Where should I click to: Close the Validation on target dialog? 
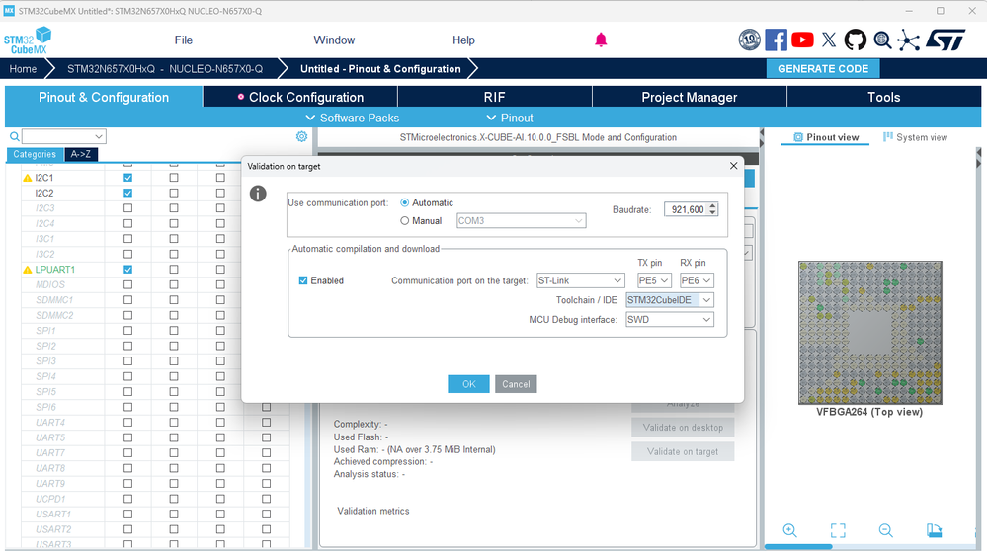(733, 166)
